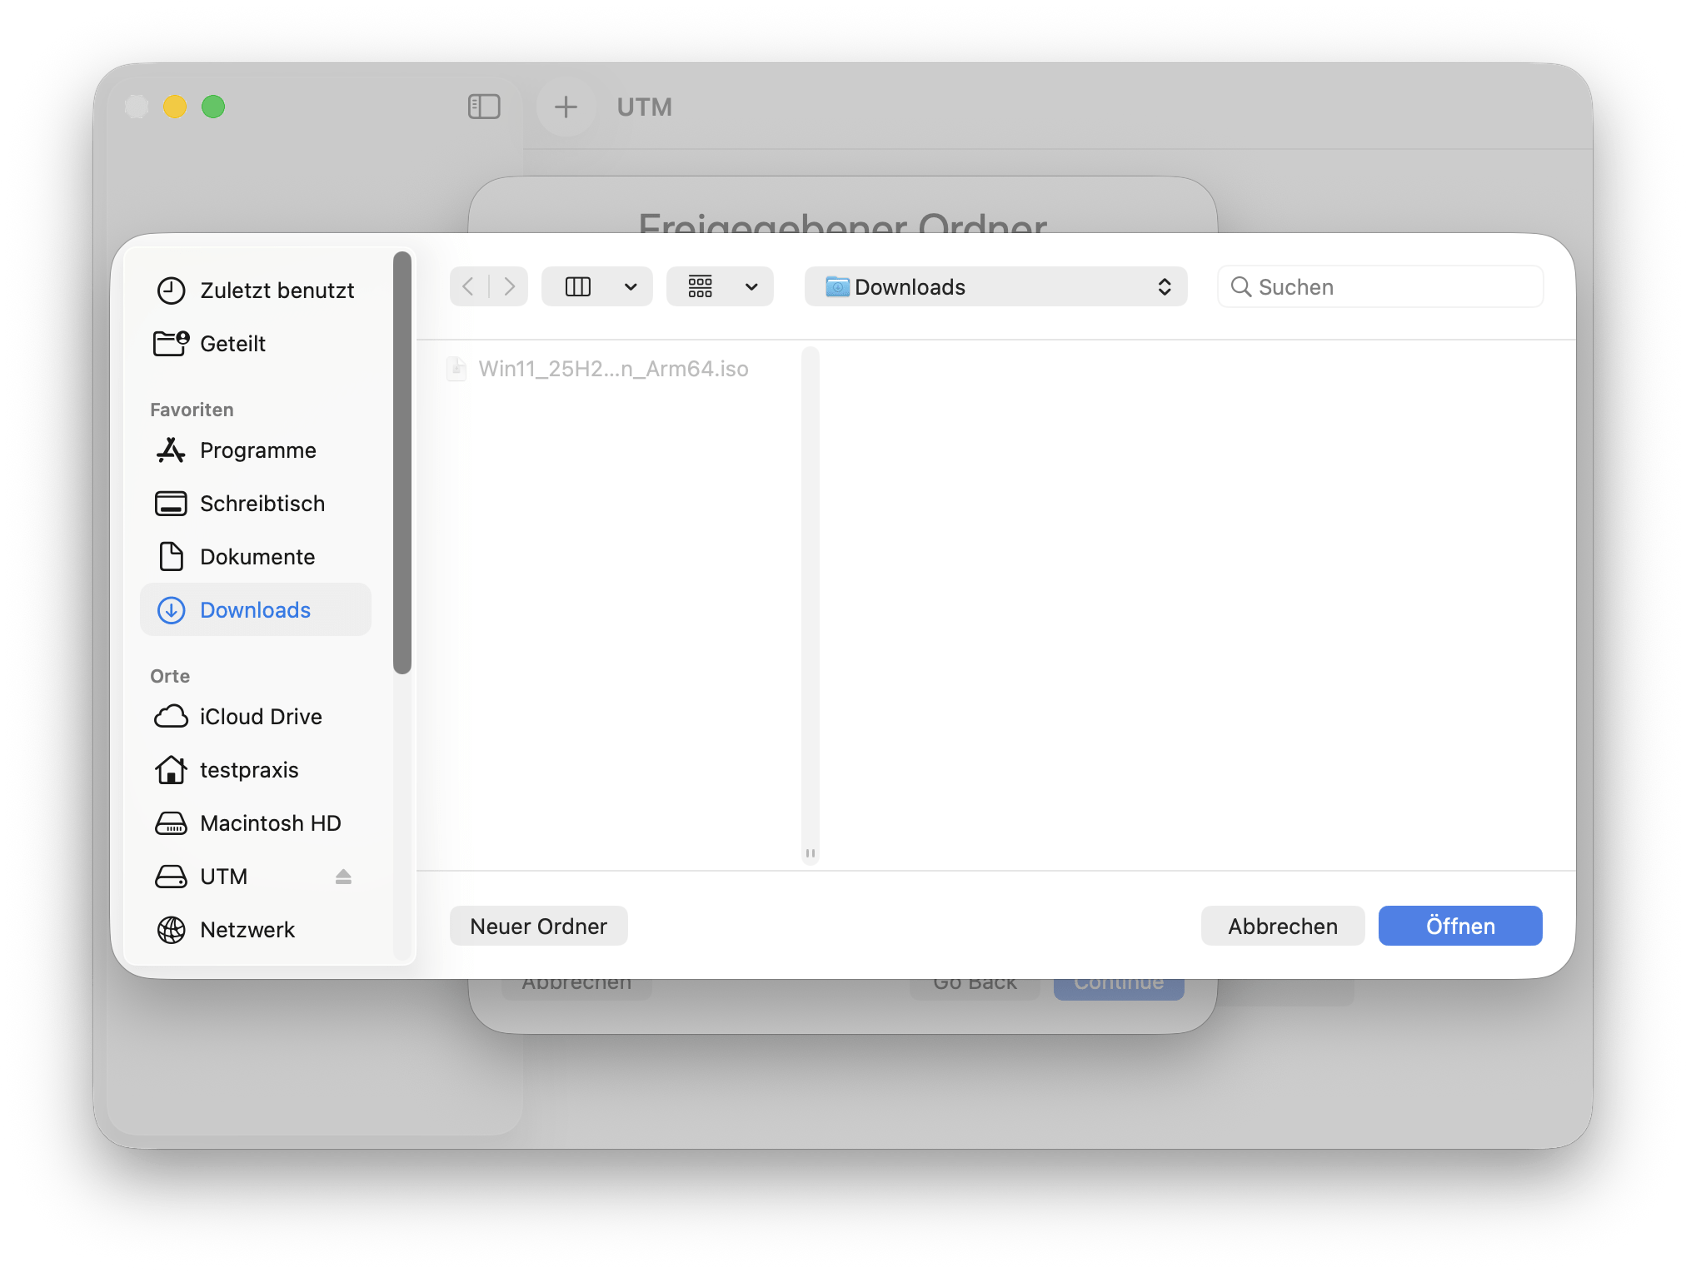
Task: Open the Downloads path popup menu
Action: (x=995, y=287)
